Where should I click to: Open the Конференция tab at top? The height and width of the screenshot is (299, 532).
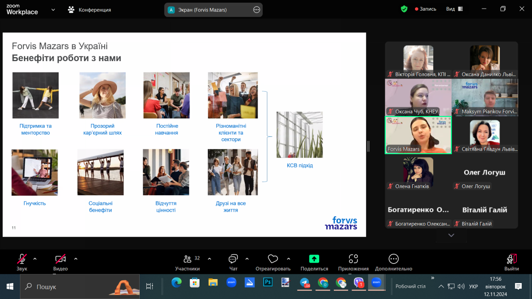click(90, 9)
